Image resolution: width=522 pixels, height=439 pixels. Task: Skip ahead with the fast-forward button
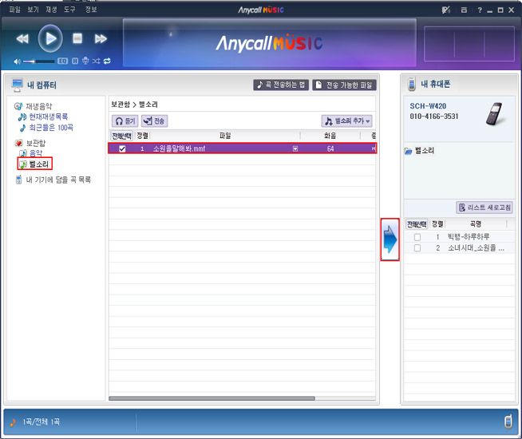tap(101, 39)
